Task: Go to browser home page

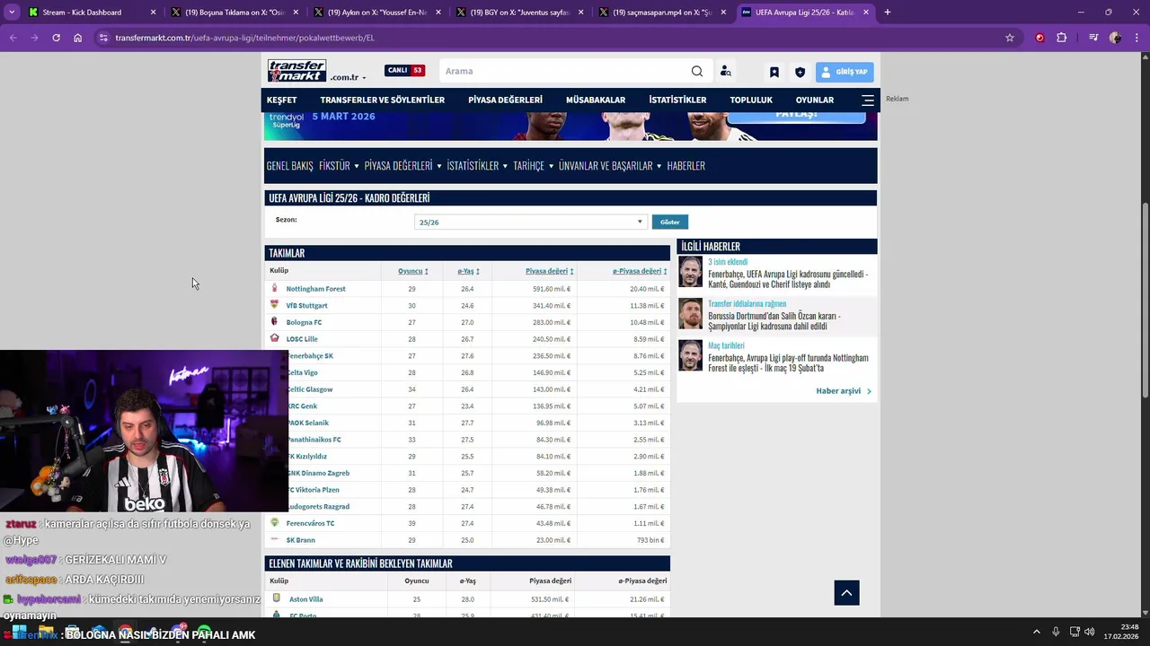Action: (77, 38)
